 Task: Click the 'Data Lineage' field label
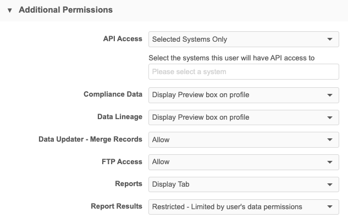click(x=119, y=117)
